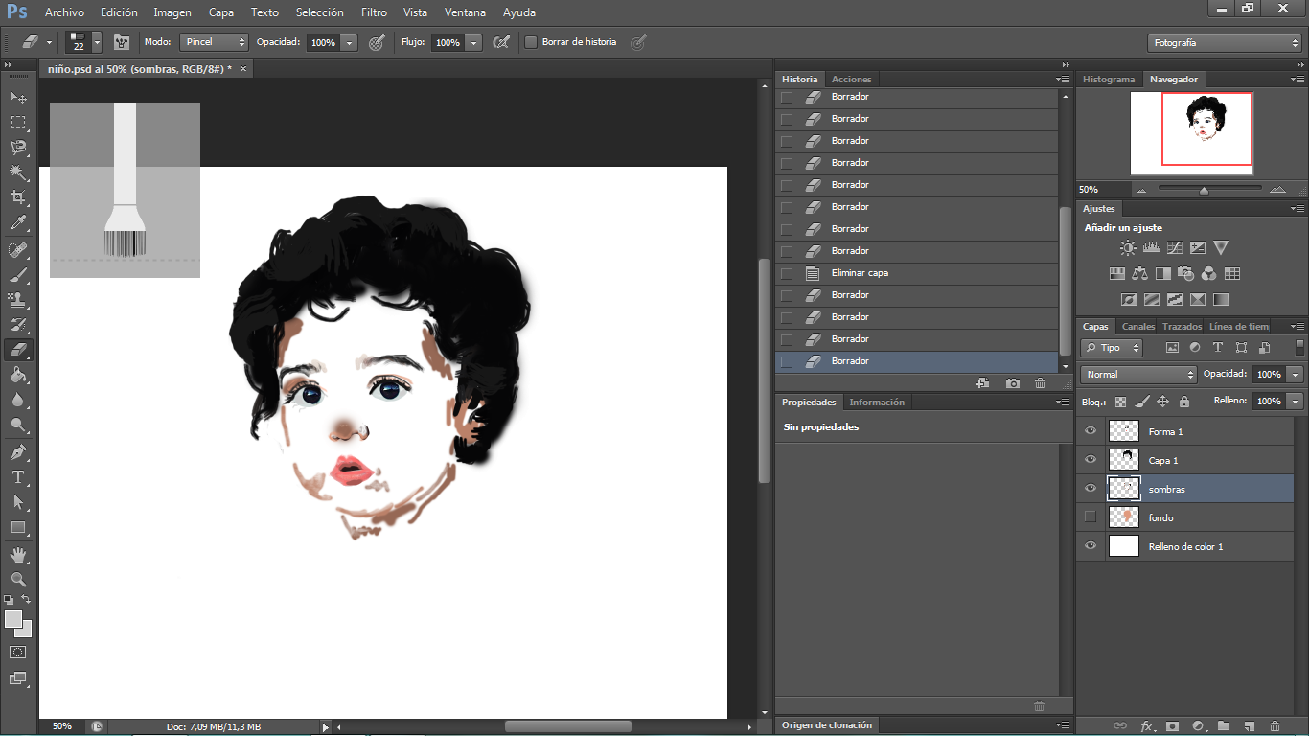Hide the sombras layer

pos(1090,489)
